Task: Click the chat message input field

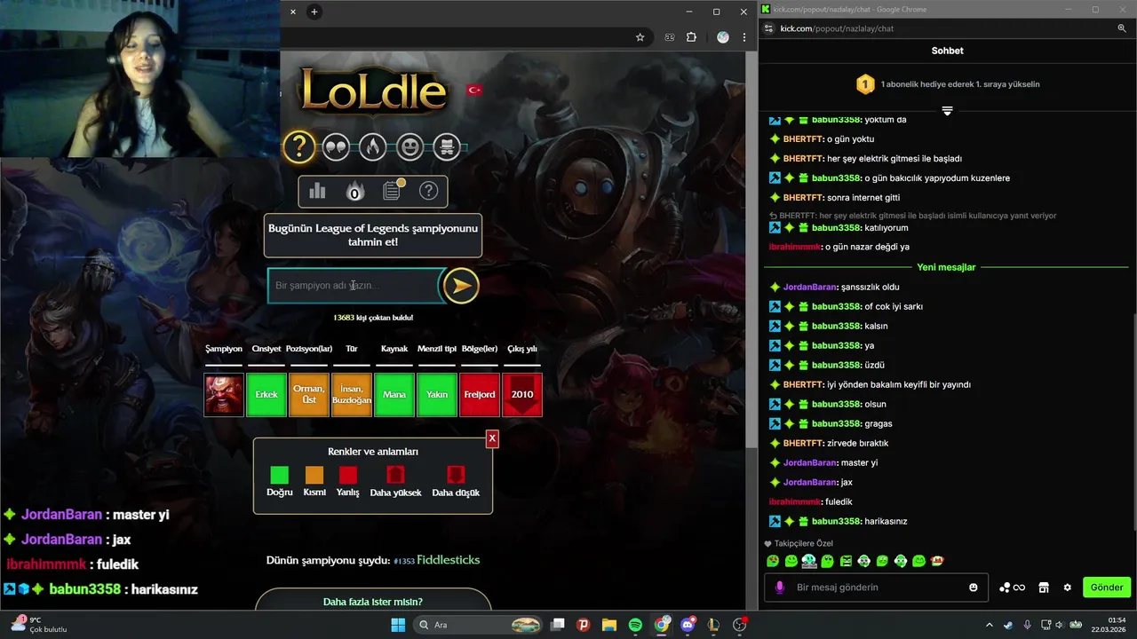Action: tap(875, 588)
